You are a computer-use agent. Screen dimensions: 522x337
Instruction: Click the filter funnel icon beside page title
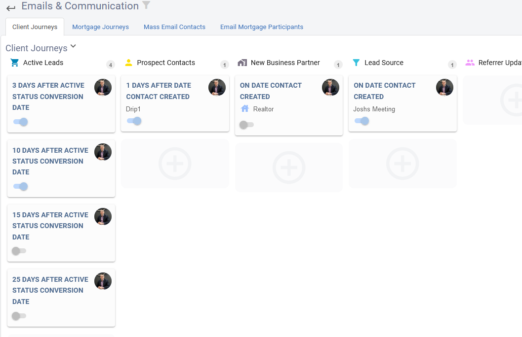(x=146, y=5)
